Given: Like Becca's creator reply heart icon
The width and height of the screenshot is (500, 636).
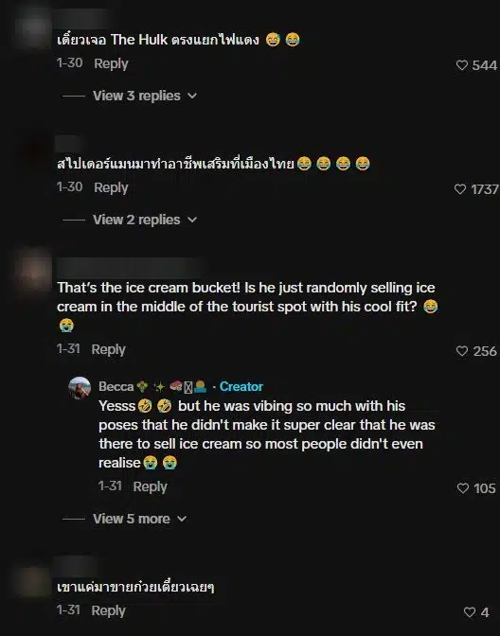Looking at the screenshot, I should tap(463, 488).
